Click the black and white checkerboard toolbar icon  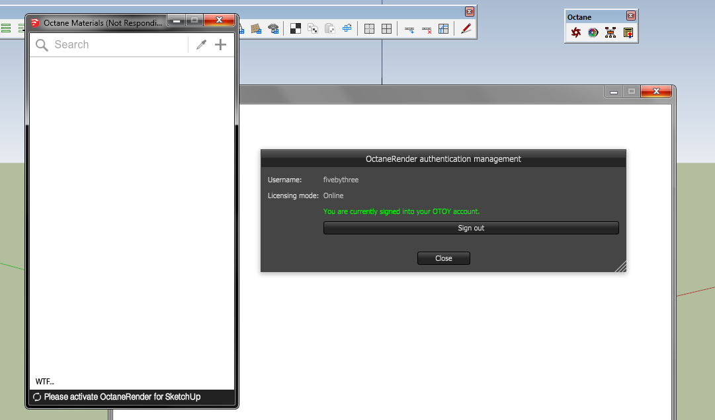(296, 28)
